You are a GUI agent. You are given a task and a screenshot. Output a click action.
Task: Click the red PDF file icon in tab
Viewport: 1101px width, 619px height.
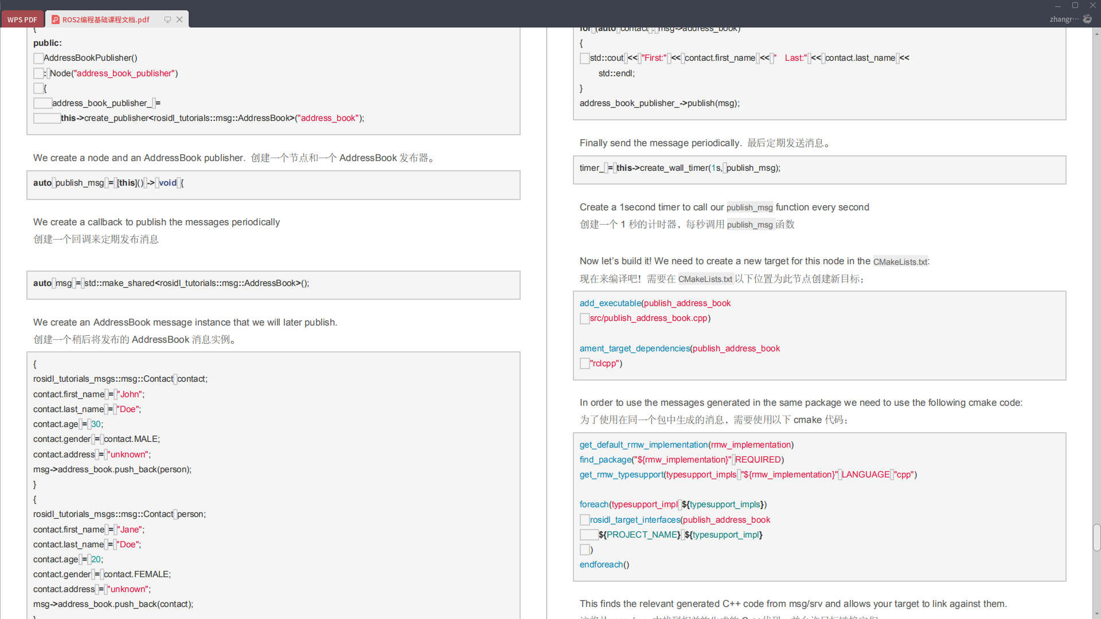click(56, 19)
